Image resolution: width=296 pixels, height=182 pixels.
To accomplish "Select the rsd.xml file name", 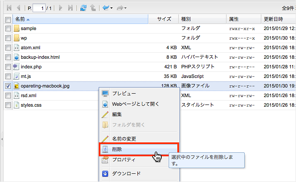I will [x=29, y=95].
